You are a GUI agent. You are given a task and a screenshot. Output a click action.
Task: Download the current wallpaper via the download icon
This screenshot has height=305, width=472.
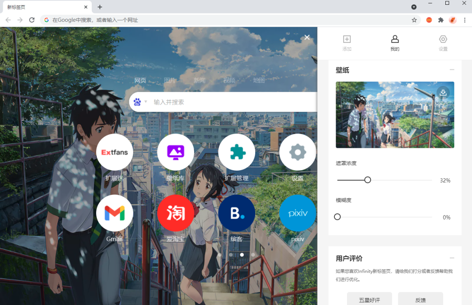(443, 93)
